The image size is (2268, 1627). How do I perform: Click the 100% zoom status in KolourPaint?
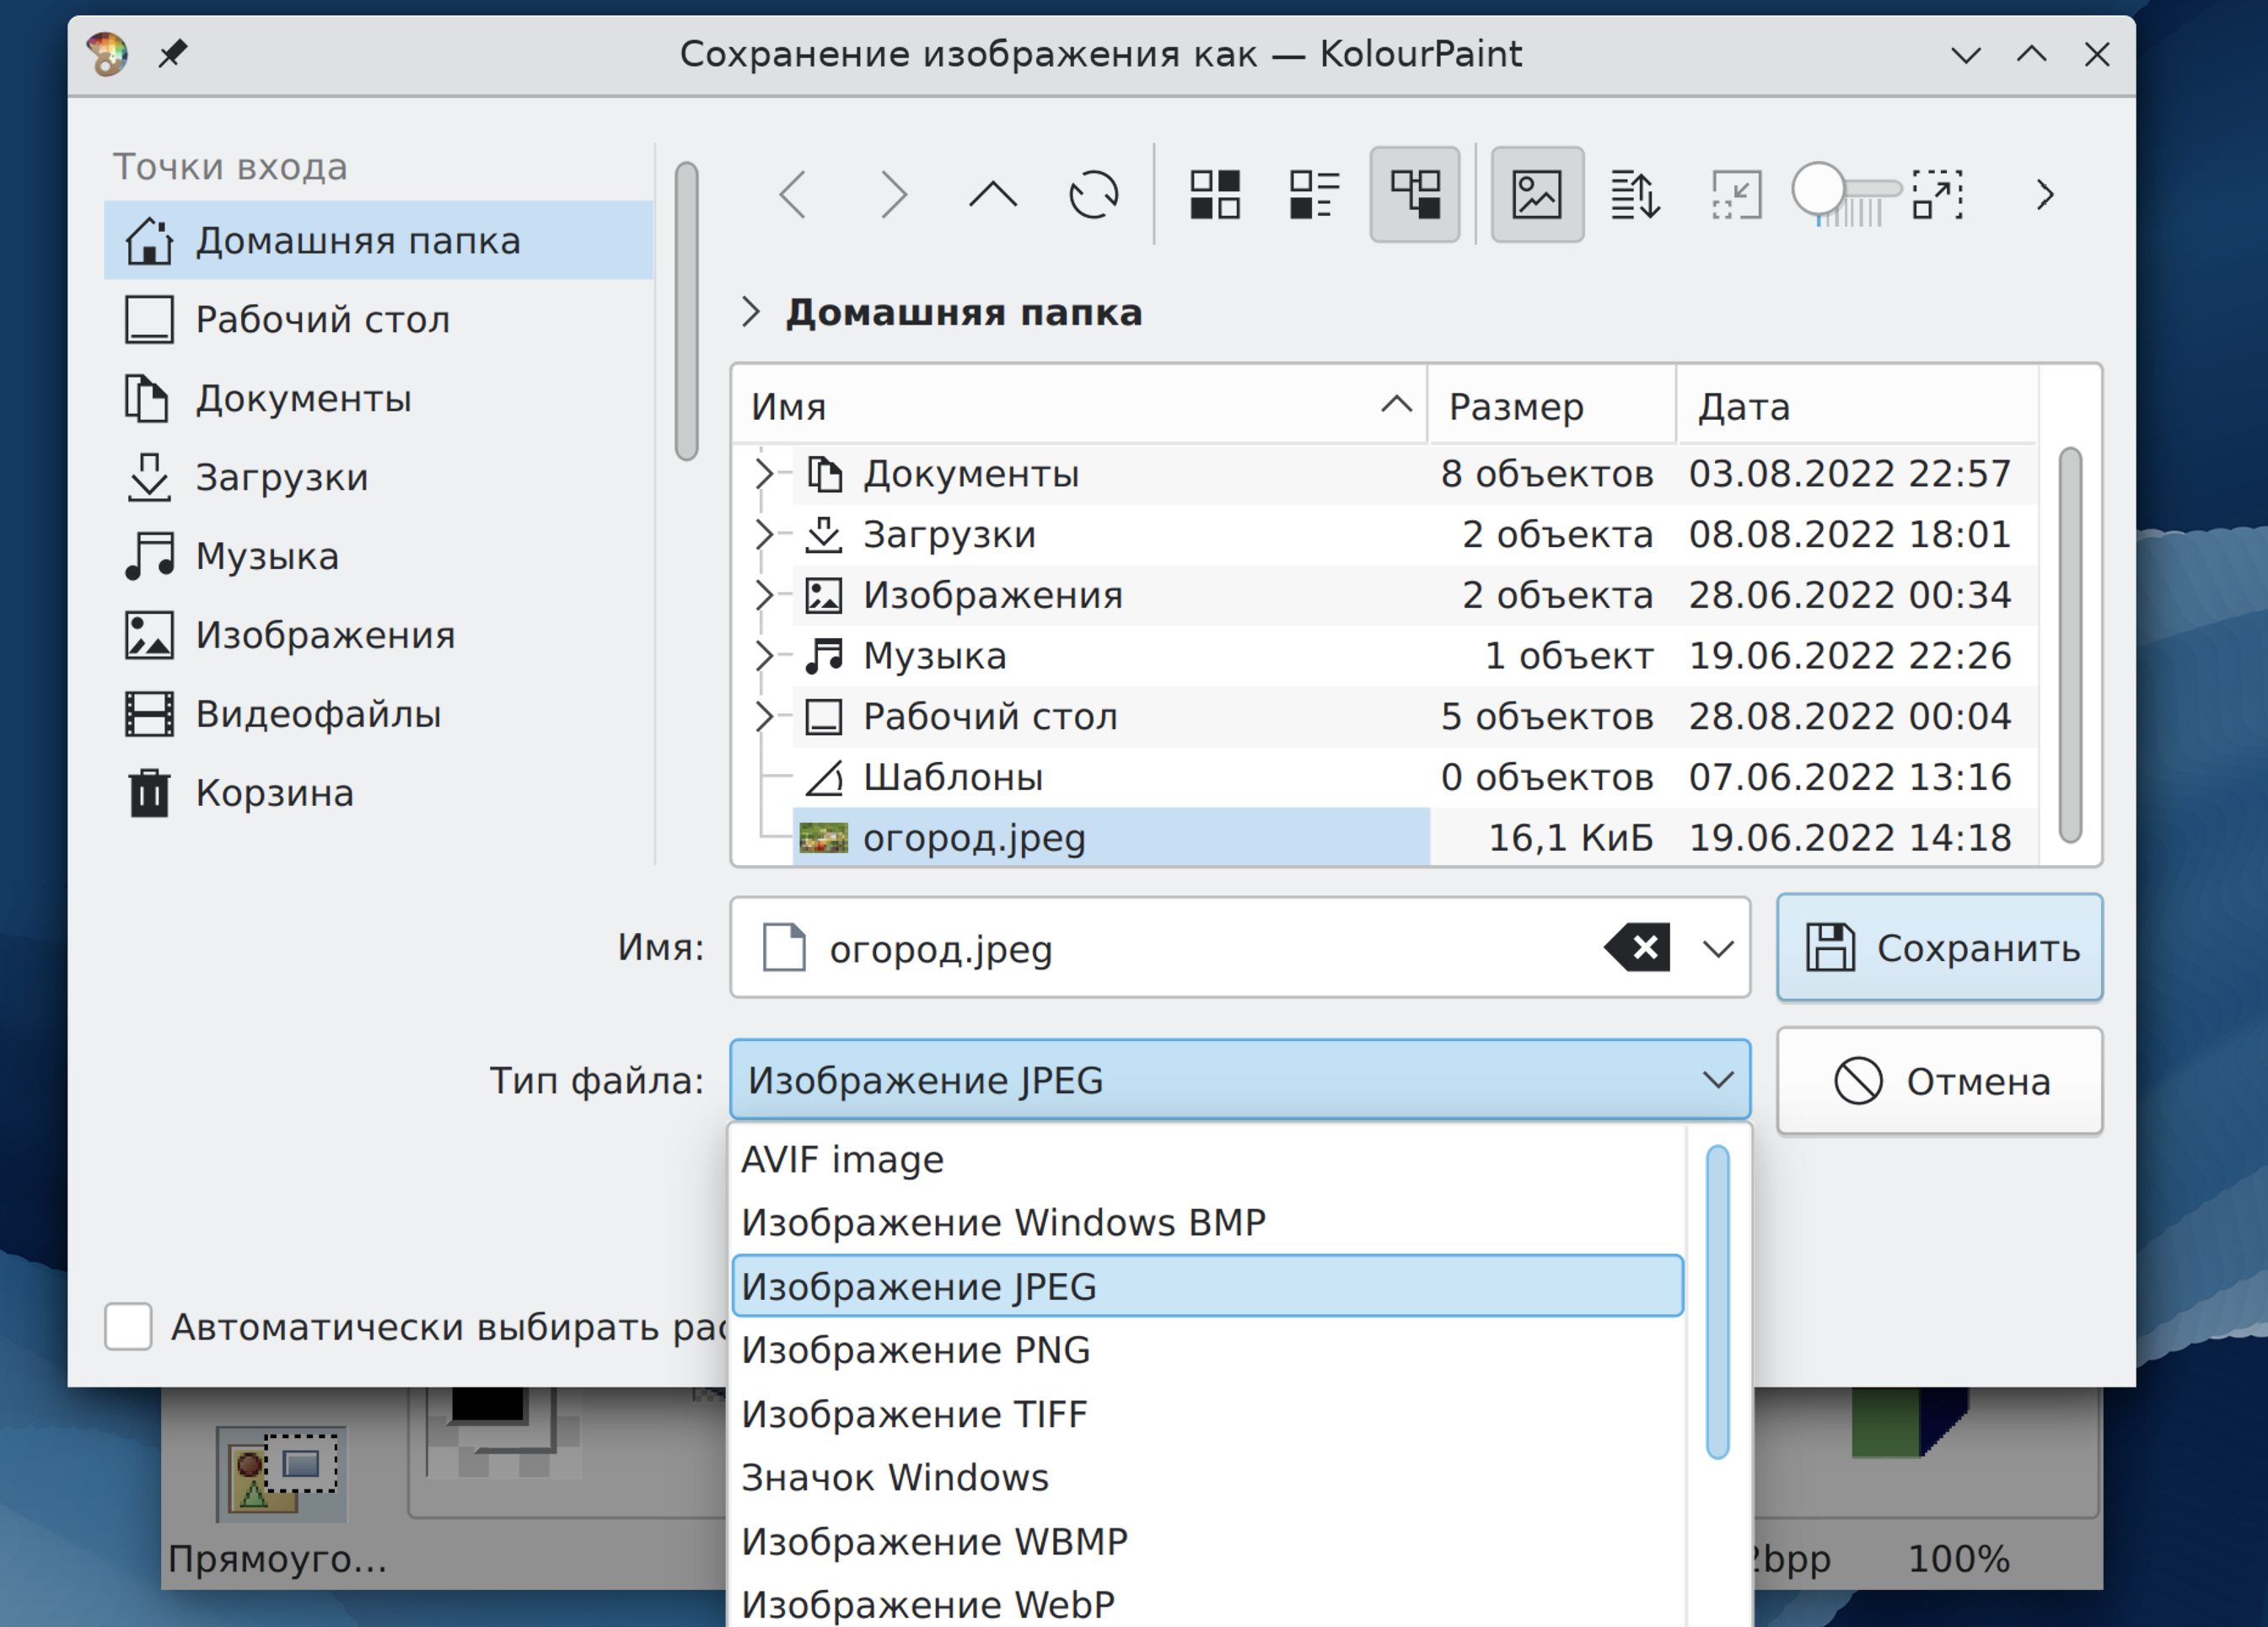pyautogui.click(x=1958, y=1558)
